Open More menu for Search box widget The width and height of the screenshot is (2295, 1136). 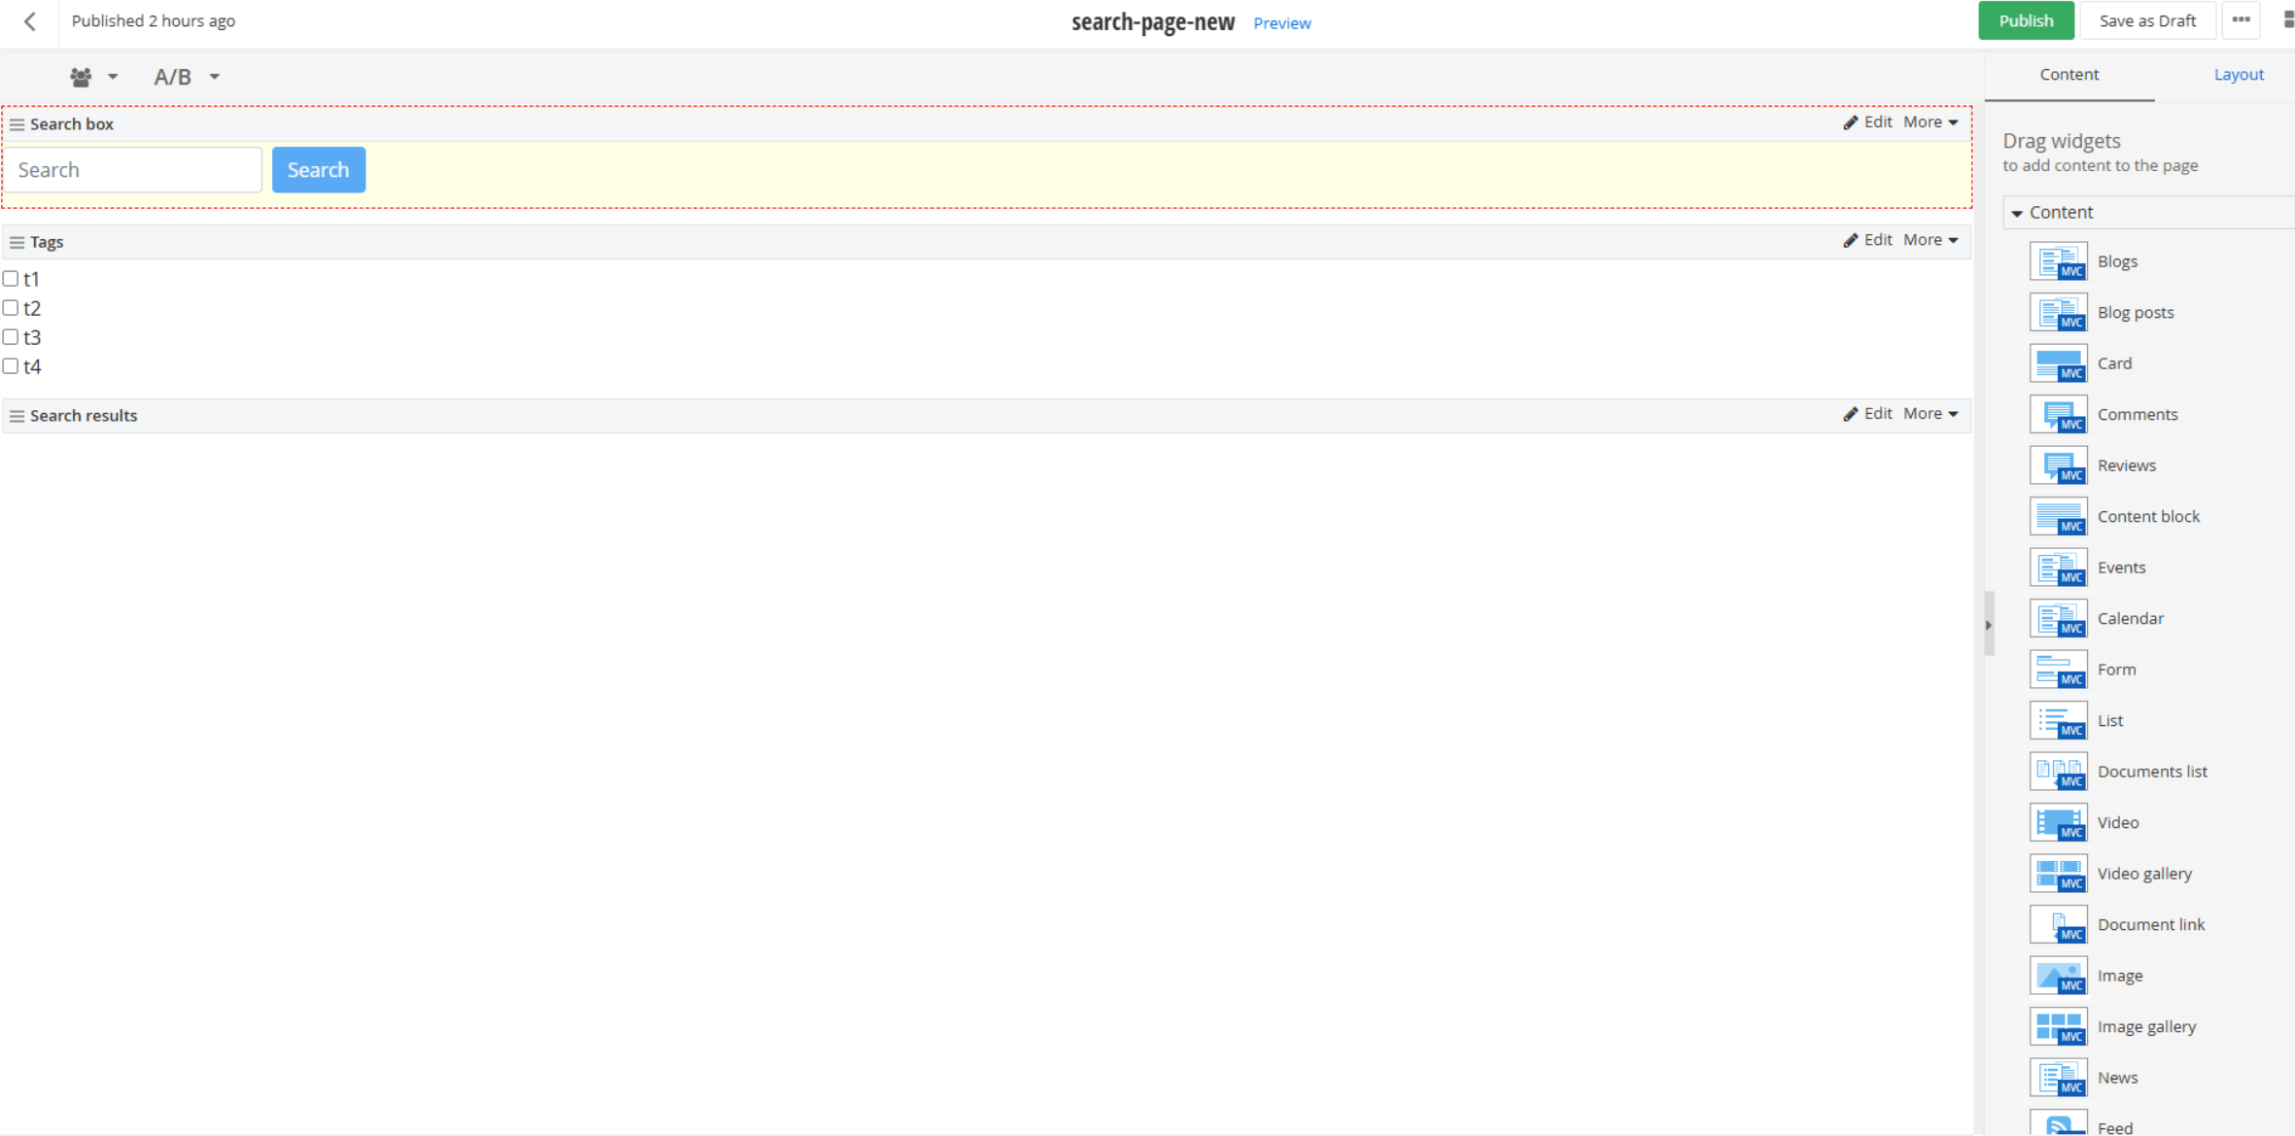(1930, 122)
